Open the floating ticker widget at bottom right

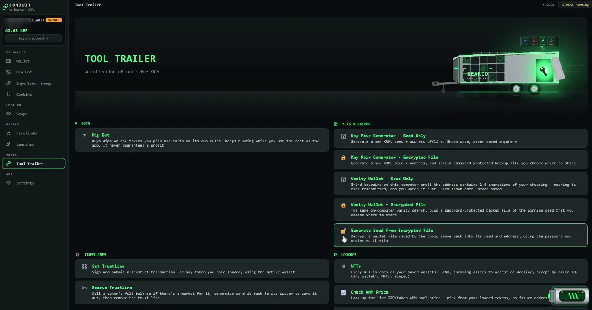click(x=569, y=296)
